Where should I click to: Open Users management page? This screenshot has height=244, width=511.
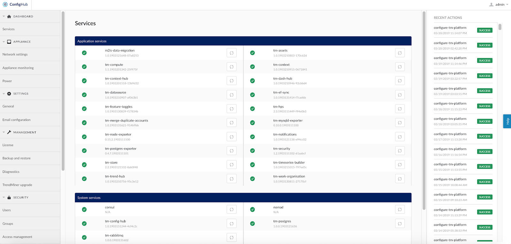click(30, 210)
